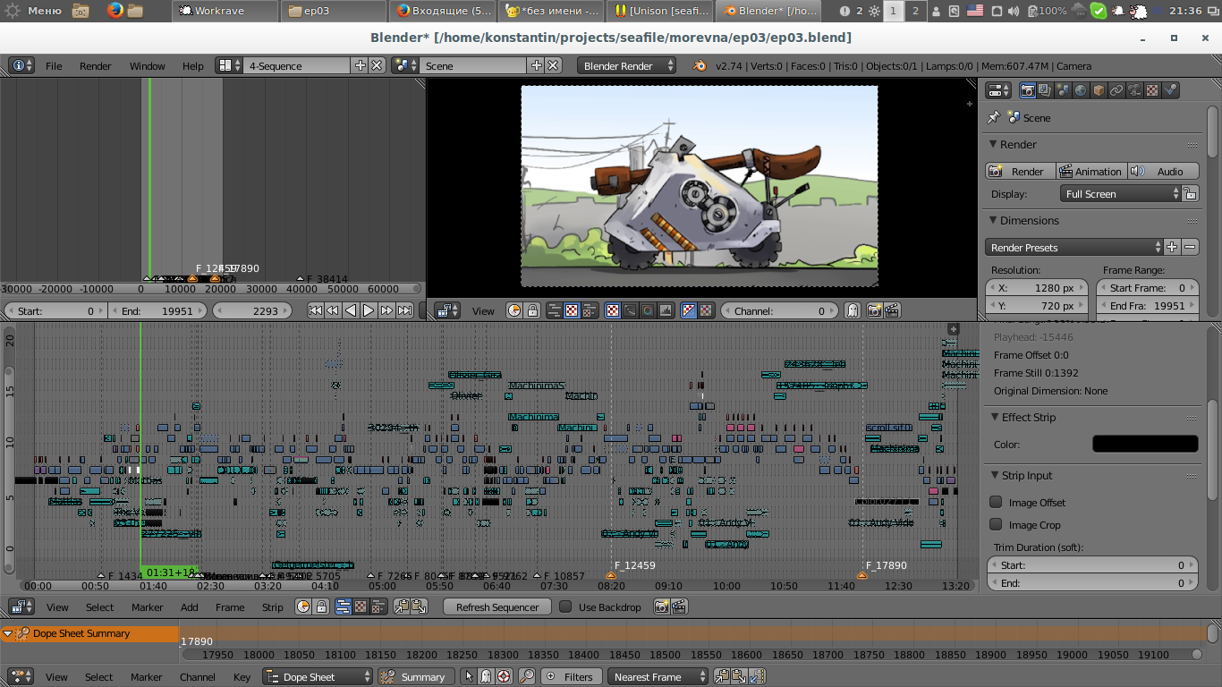Click the Effect Strip color swatch
The width and height of the screenshot is (1222, 687).
click(x=1145, y=444)
